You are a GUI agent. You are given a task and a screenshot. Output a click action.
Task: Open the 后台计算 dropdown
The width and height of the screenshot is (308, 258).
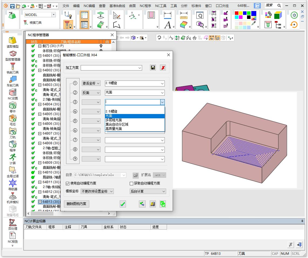point(148,191)
